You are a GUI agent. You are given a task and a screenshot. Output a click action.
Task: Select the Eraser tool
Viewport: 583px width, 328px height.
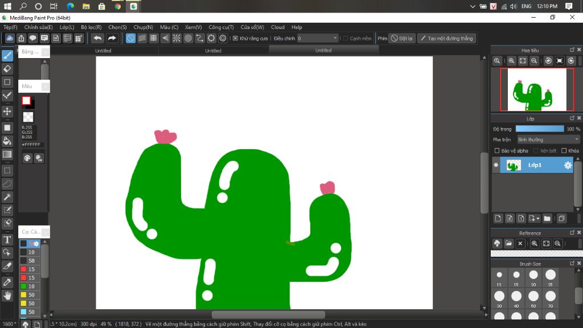pyautogui.click(x=7, y=69)
